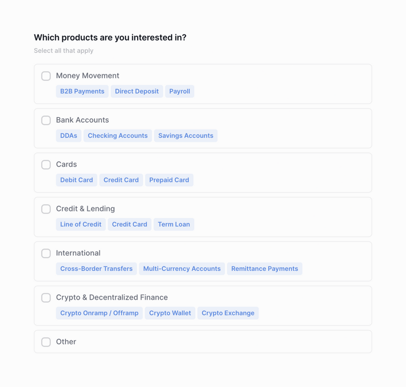This screenshot has width=406, height=387.
Task: Click the Payroll tag
Action: pyautogui.click(x=180, y=91)
